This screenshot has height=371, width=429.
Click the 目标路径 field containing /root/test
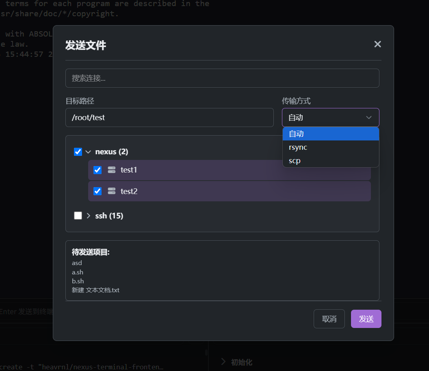pyautogui.click(x=170, y=118)
